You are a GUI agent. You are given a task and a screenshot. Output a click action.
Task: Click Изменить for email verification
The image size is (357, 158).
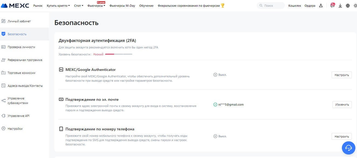(342, 105)
